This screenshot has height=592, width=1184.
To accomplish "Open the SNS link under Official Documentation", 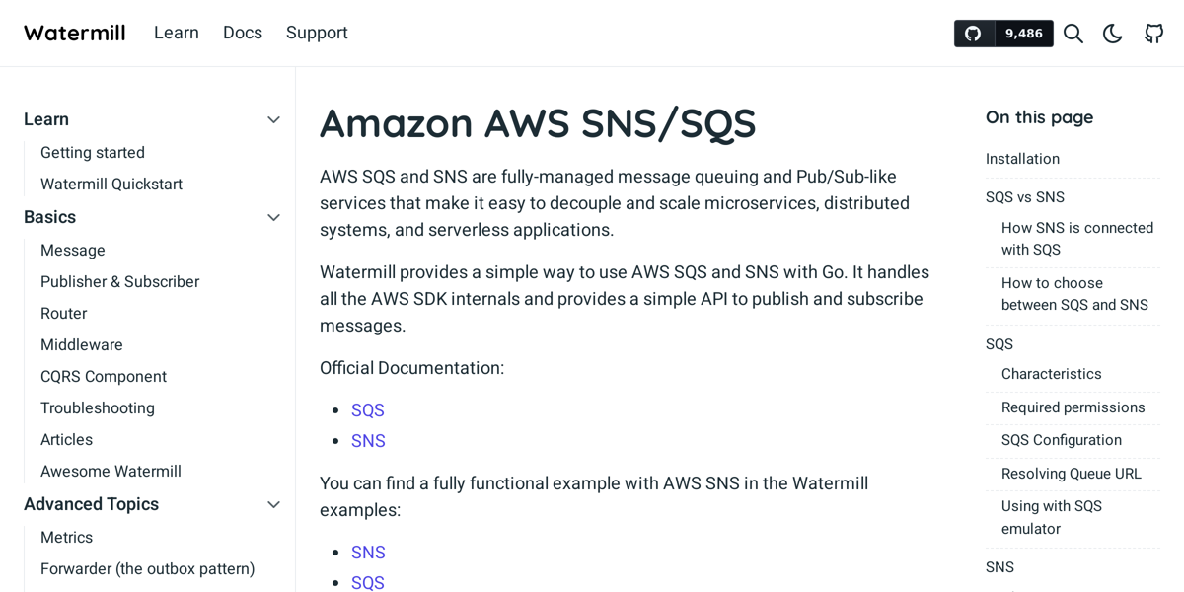I will click(368, 440).
